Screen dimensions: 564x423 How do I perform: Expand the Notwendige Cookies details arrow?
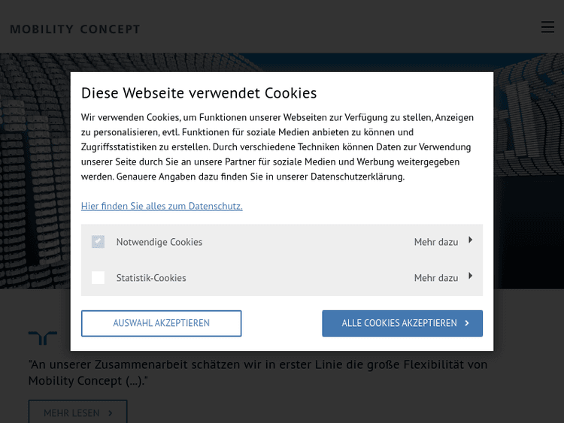(471, 240)
